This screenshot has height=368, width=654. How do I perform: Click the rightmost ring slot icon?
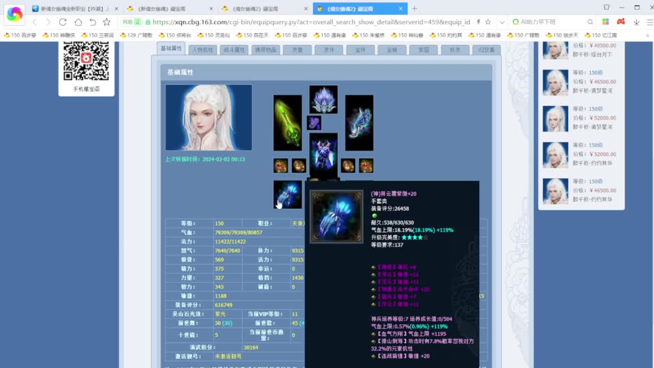(x=366, y=165)
